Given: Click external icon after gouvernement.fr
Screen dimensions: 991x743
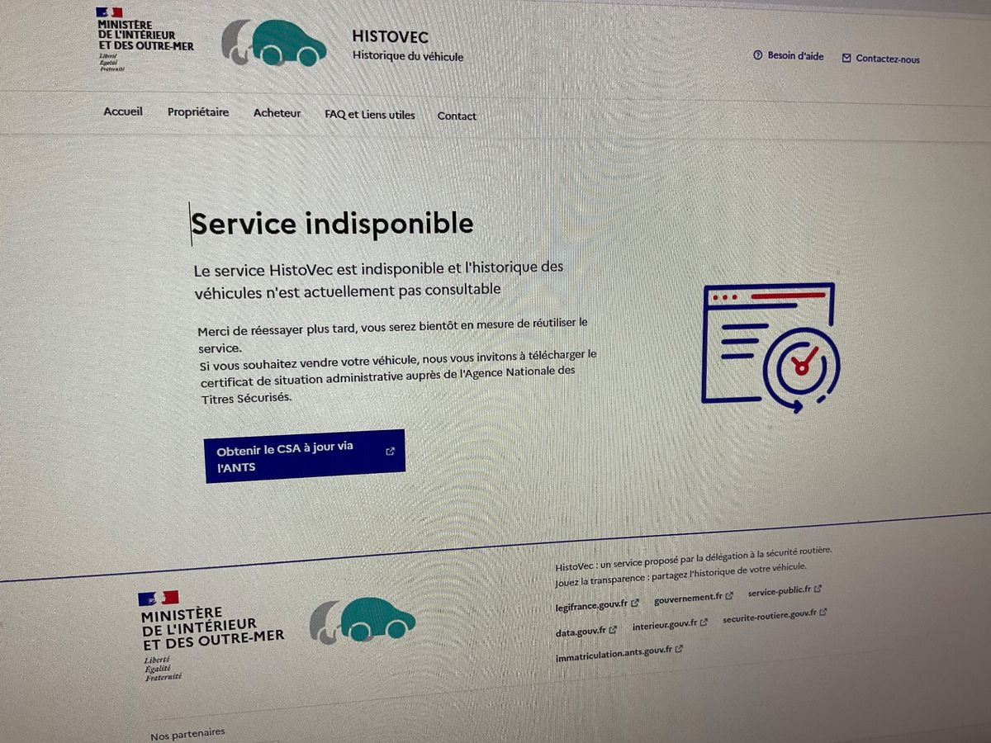Looking at the screenshot, I should click(729, 596).
